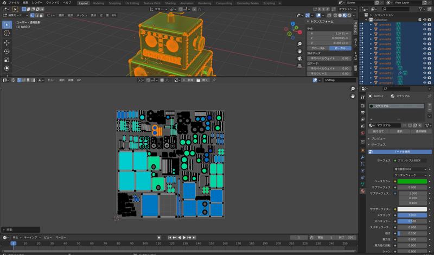Select the Move tool in viewport toolbar
Viewport: 434px width, 255px height.
7,42
